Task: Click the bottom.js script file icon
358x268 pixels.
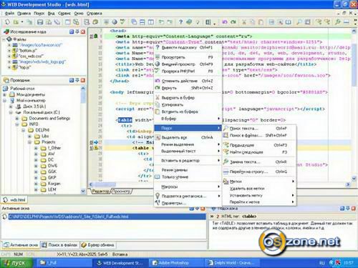Action: click(15, 51)
